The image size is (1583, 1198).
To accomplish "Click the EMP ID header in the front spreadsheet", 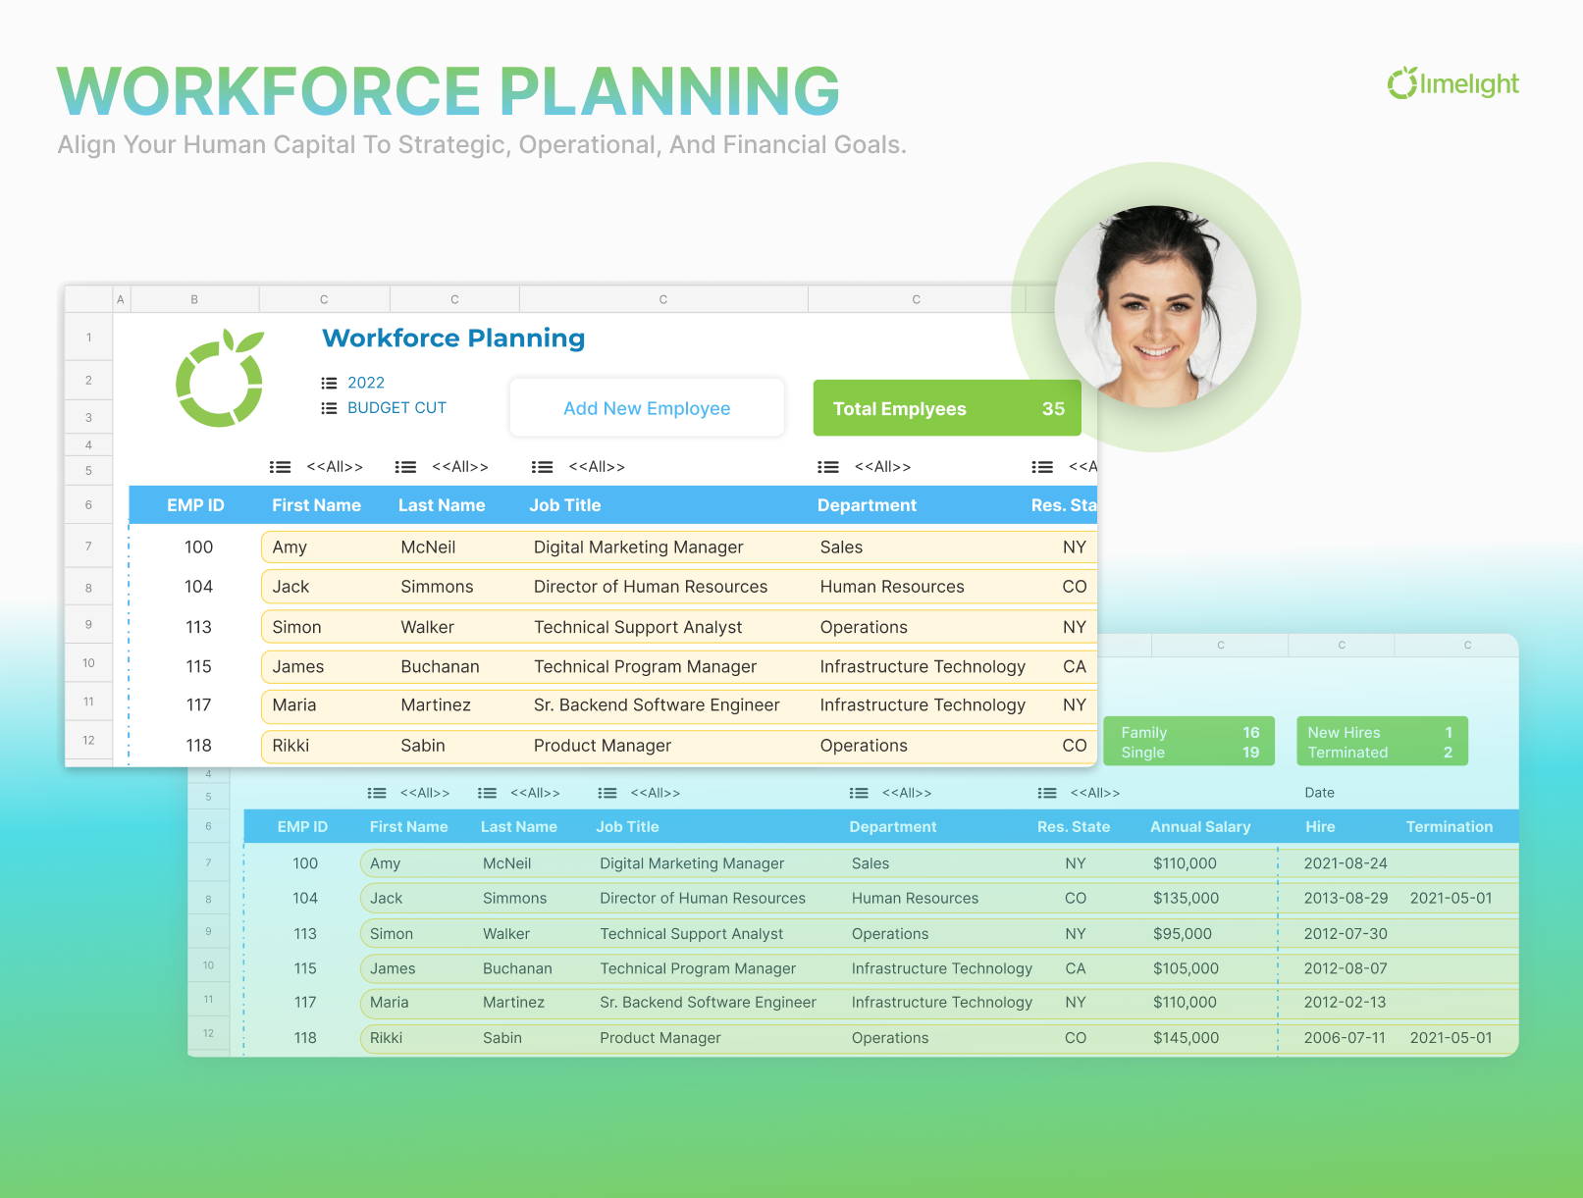I will pyautogui.click(x=195, y=505).
